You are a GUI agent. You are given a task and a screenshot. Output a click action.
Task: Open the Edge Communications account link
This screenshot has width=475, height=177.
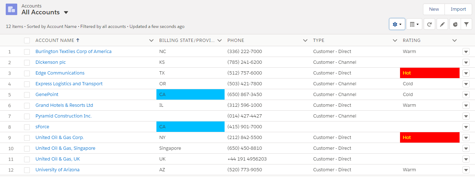pyautogui.click(x=60, y=73)
